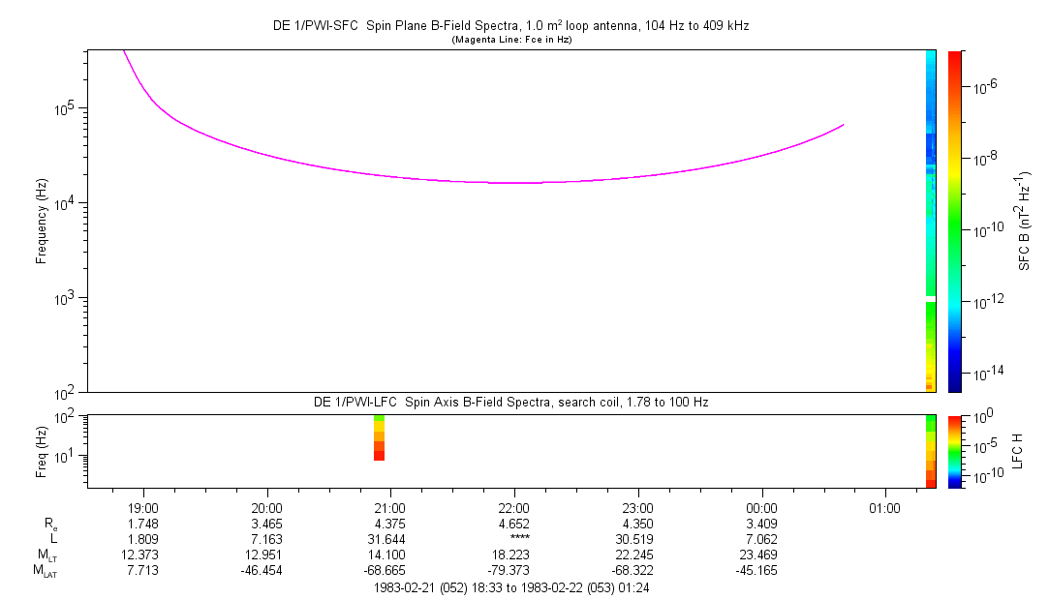The width and height of the screenshot is (1049, 600).
Task: Click the 00:00 time axis label
Action: (761, 507)
